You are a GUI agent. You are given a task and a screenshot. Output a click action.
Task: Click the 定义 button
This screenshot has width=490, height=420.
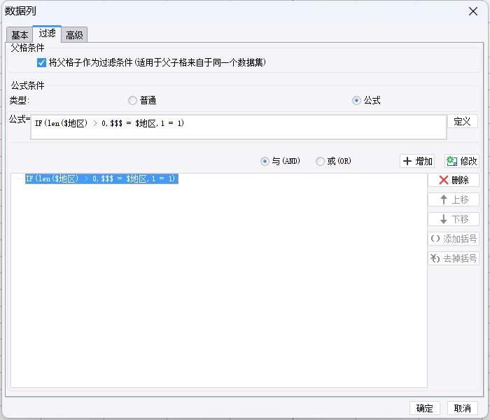point(462,121)
